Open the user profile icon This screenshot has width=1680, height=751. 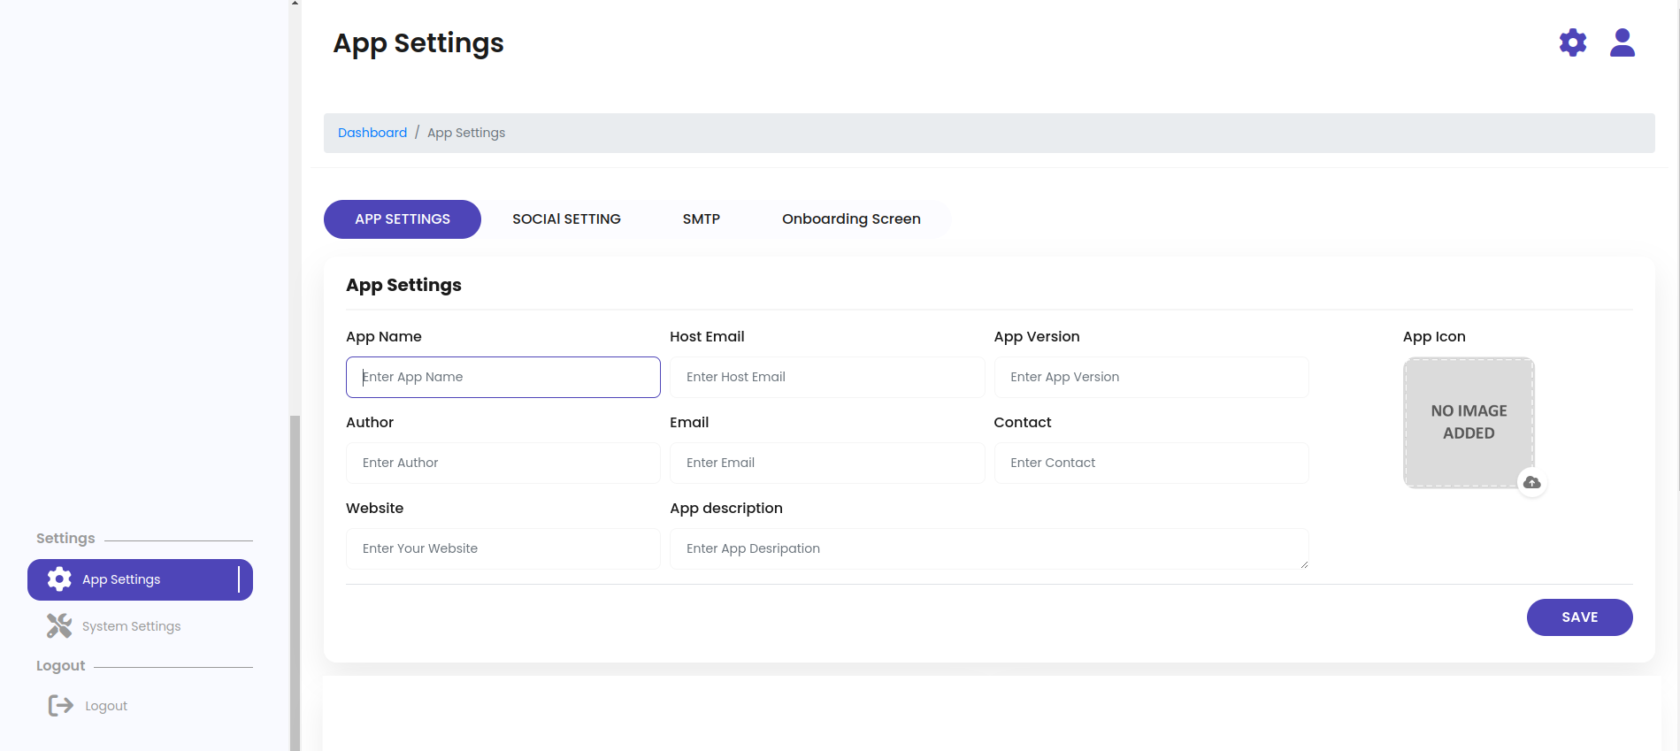pos(1622,42)
